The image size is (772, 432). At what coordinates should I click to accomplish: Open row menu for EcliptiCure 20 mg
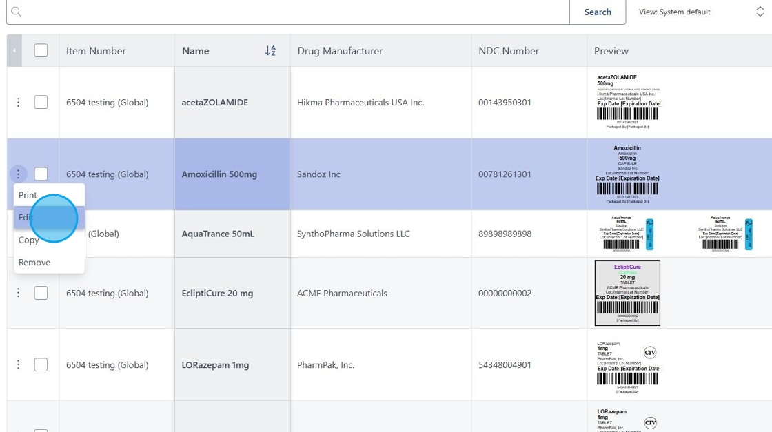click(x=18, y=293)
